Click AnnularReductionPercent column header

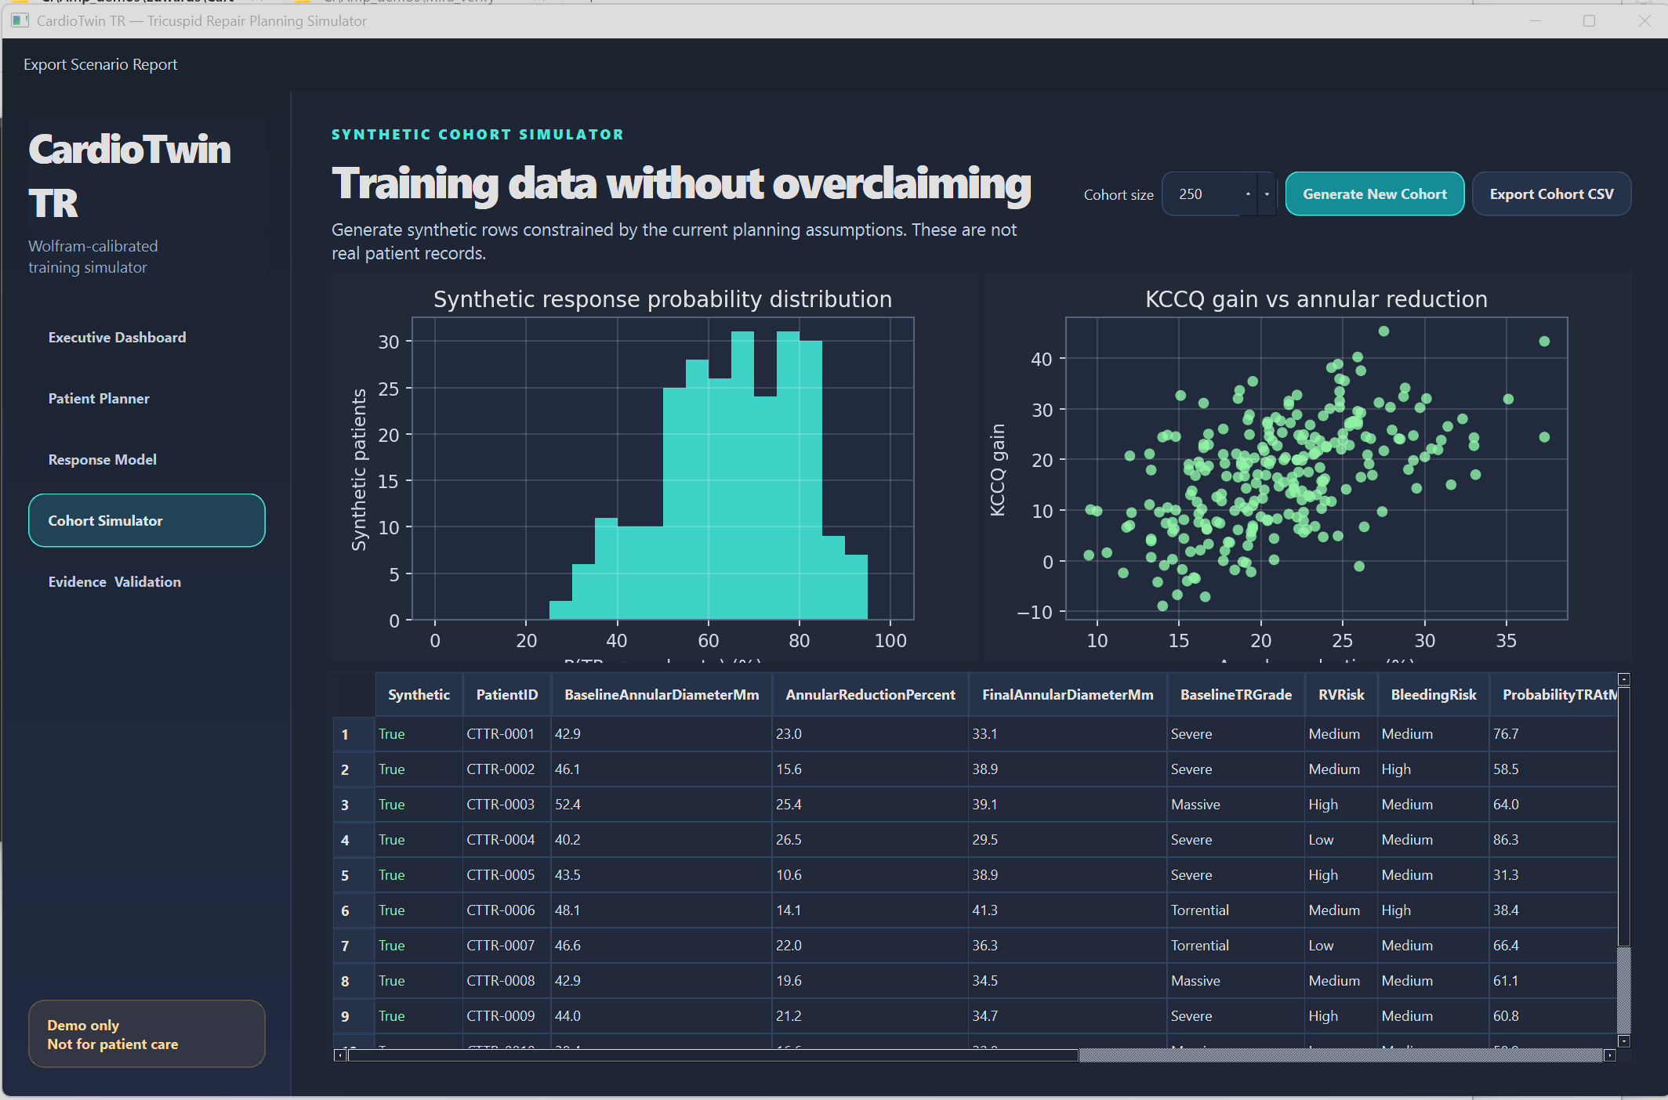coord(870,694)
